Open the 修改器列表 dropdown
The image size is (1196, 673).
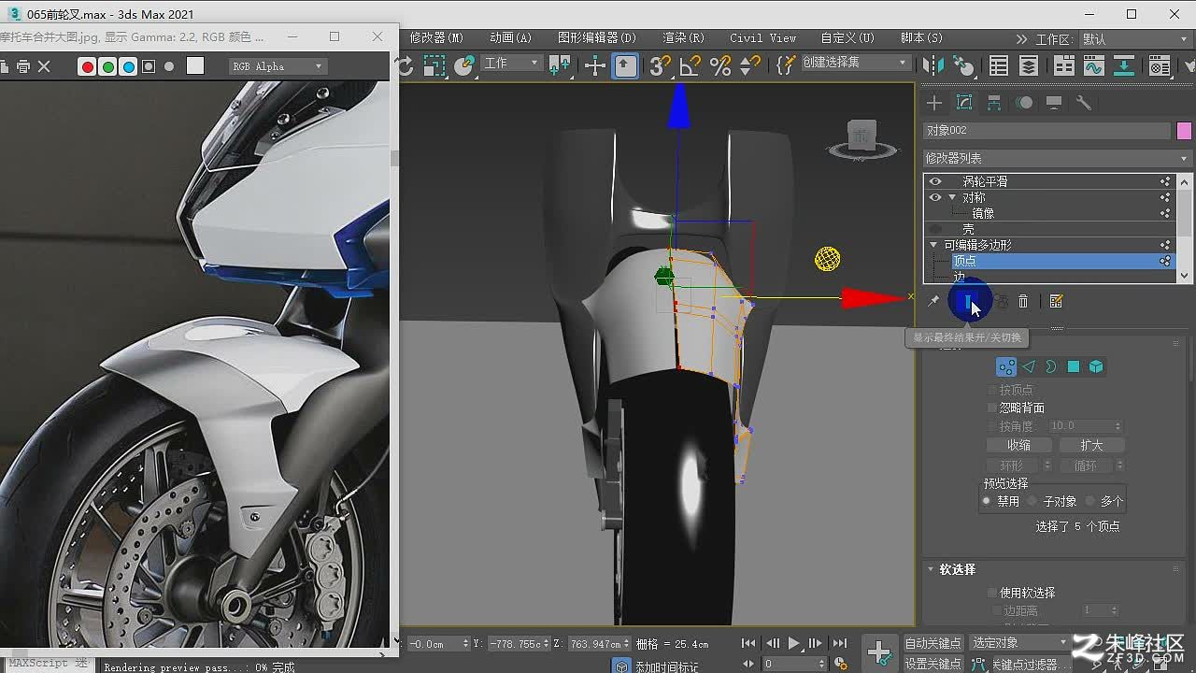[1057, 158]
